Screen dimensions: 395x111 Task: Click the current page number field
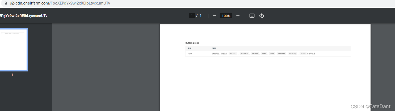[x=192, y=16]
